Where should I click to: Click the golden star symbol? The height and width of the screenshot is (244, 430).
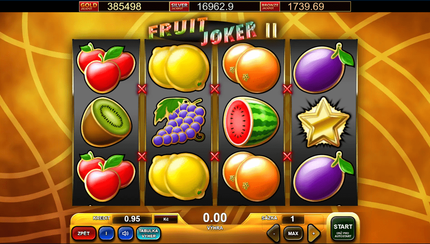coord(324,122)
